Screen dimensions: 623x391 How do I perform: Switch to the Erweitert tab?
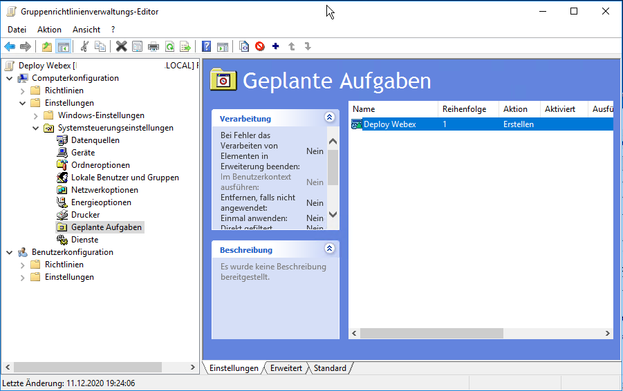coord(286,368)
